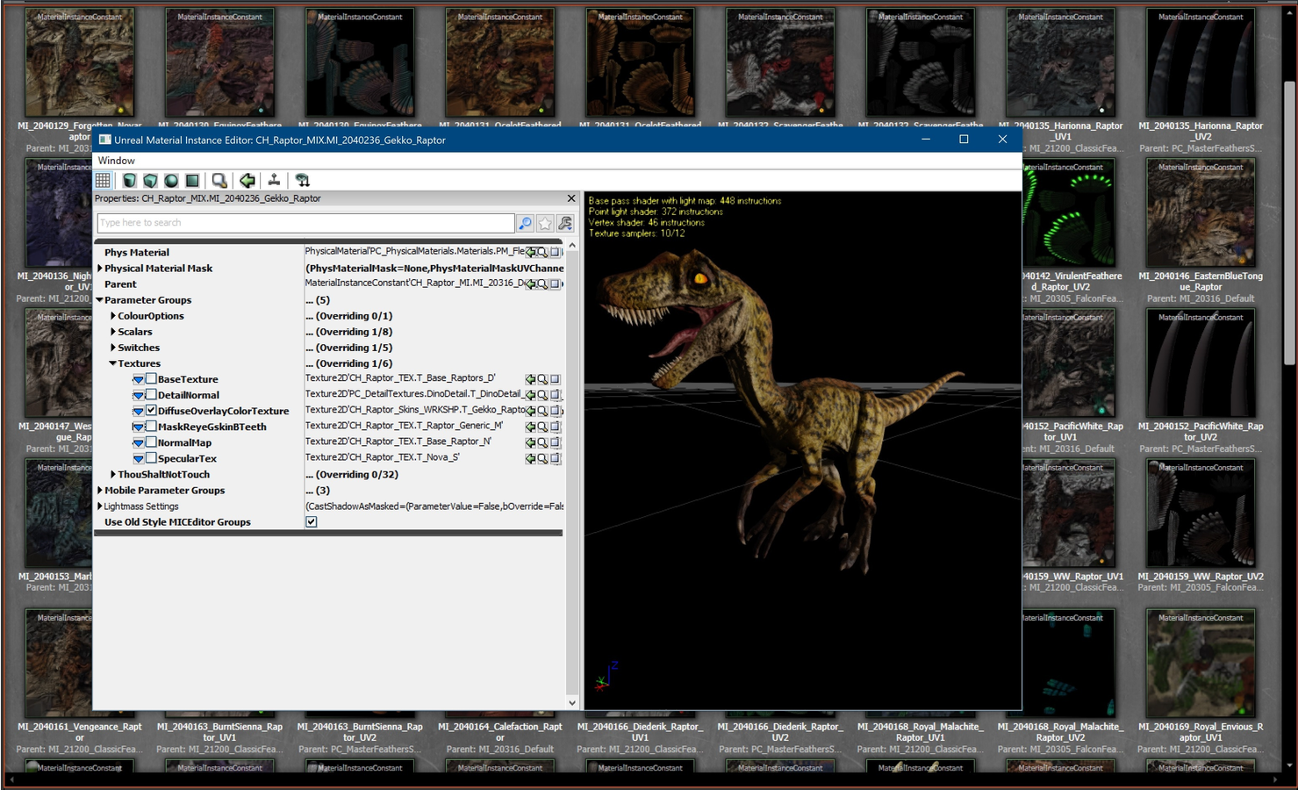Viewport: 1298px width, 790px height.
Task: Select the cube preview primitive
Action: coord(150,180)
